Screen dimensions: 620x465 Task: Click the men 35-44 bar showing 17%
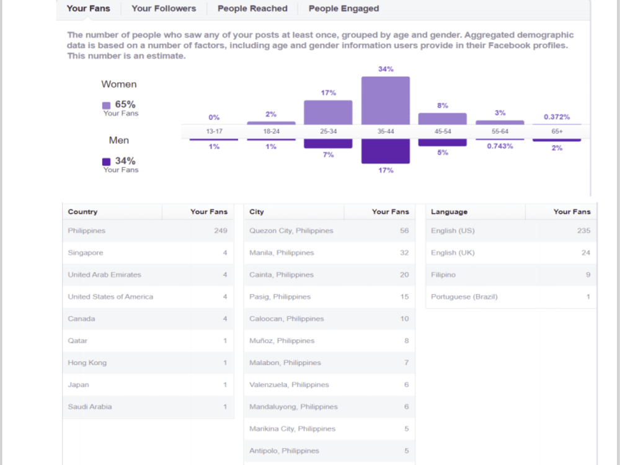[386, 151]
